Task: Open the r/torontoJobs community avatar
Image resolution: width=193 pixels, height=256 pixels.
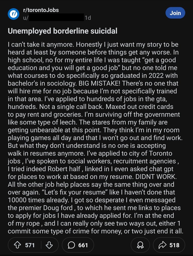Action: [x=14, y=14]
